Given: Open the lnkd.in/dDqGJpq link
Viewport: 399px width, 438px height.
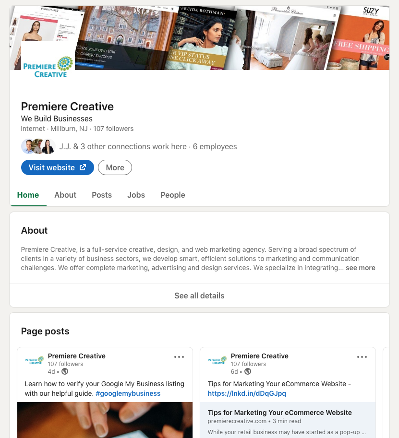Looking at the screenshot, I should tap(247, 393).
